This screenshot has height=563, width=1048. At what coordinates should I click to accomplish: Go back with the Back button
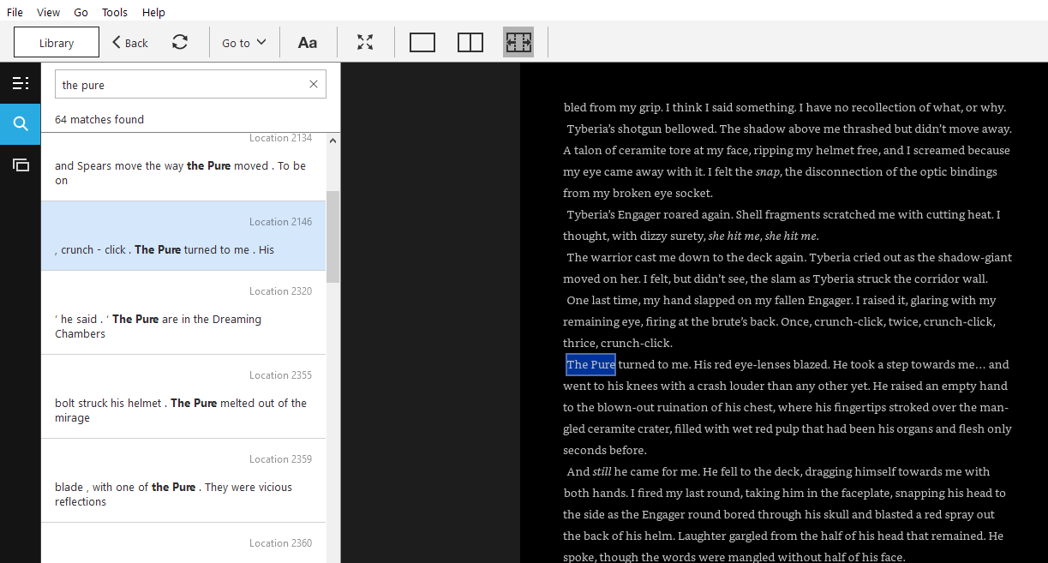[130, 42]
